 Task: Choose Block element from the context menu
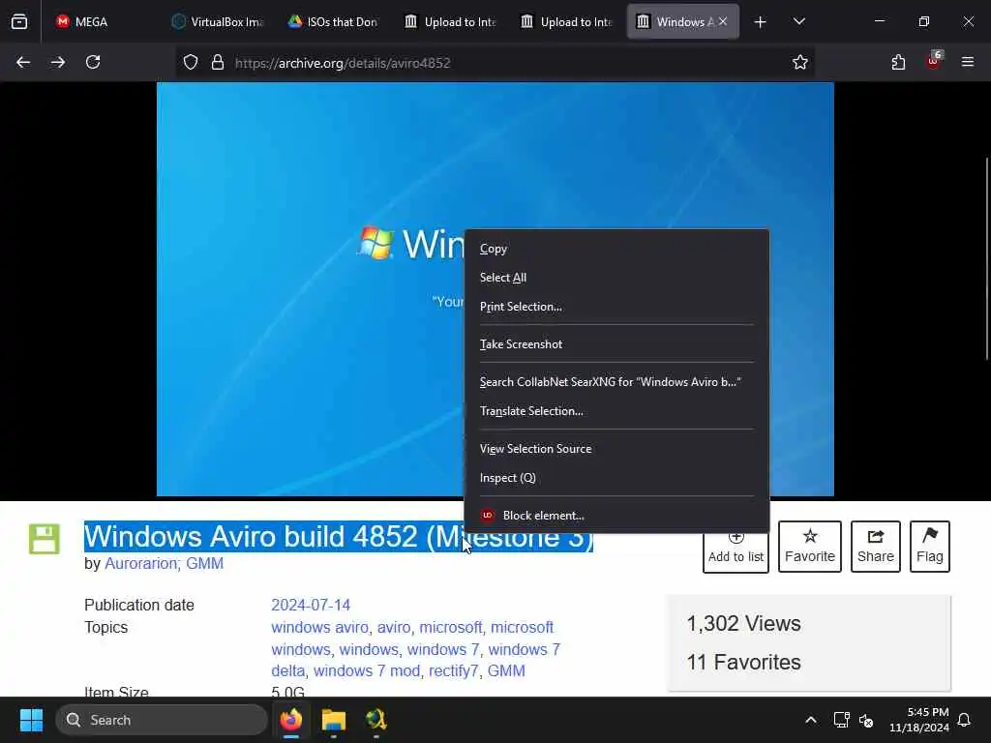click(x=616, y=516)
